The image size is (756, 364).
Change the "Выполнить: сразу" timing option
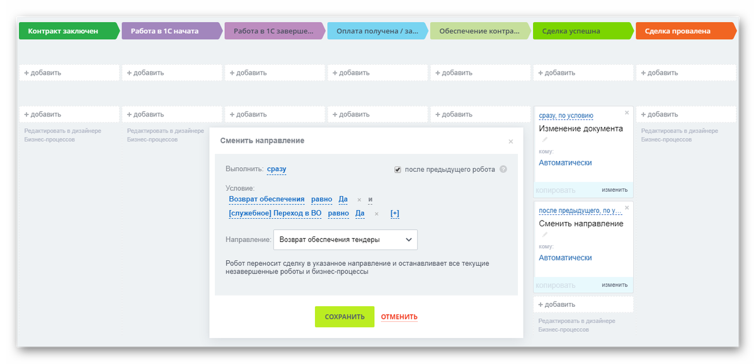pos(276,168)
